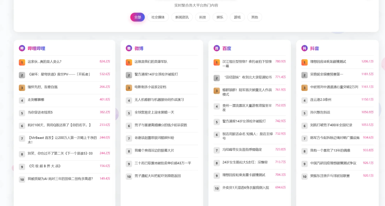The width and height of the screenshot is (385, 206).
Task: Open the 百度 section heading
Action: 227,48
